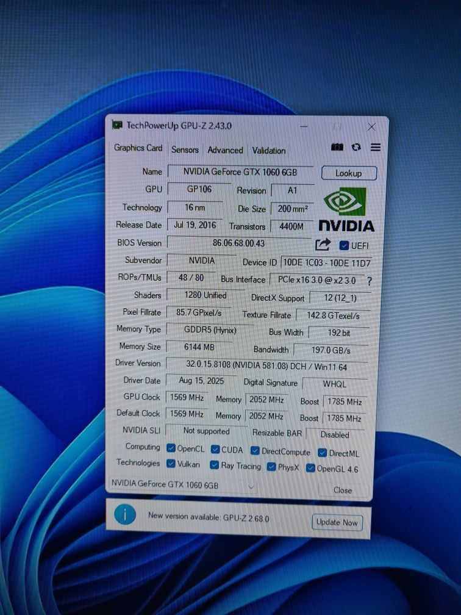Viewport: 461px width, 615px height.
Task: Toggle the CUDA checkbox
Action: (x=215, y=449)
